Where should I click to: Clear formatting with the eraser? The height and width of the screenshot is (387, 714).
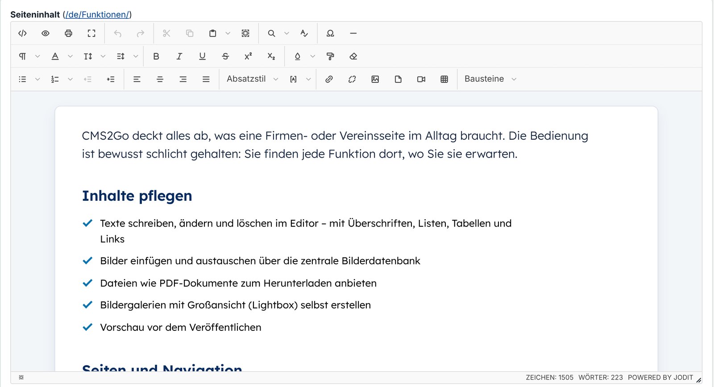point(353,56)
